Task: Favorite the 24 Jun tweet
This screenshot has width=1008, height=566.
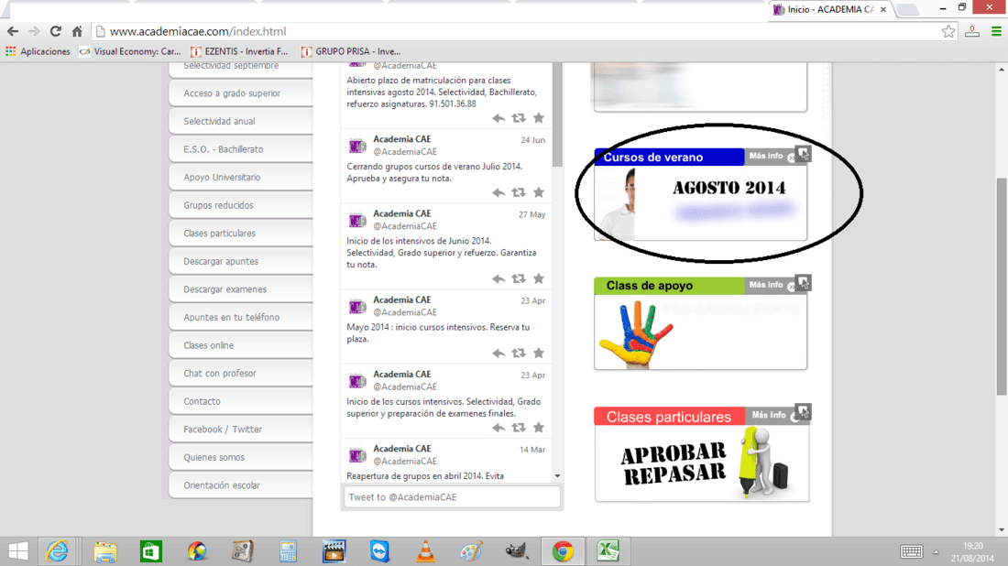Action: 539,192
